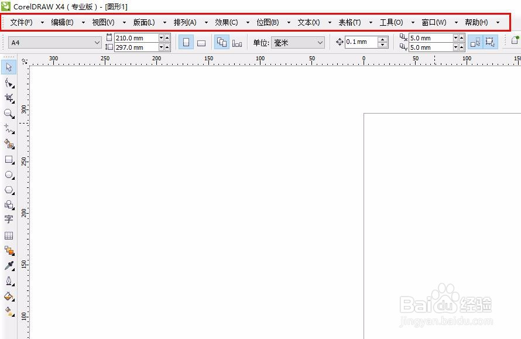Viewport: 521px width, 339px height.
Task: Click the nudge offset icon
Action: 340,42
